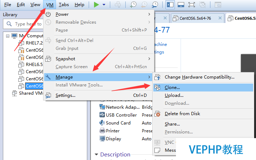
Task: Switch to the CentOS6.5x64-76 tab
Action: (x=195, y=18)
